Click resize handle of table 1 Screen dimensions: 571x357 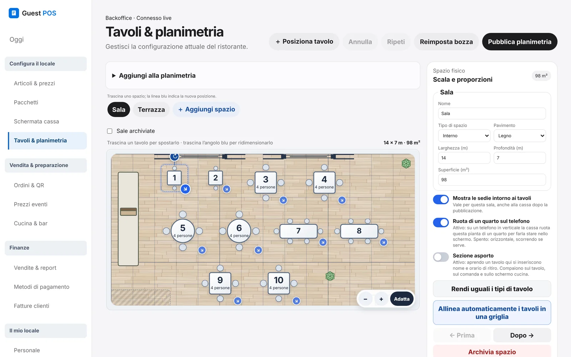(185, 189)
